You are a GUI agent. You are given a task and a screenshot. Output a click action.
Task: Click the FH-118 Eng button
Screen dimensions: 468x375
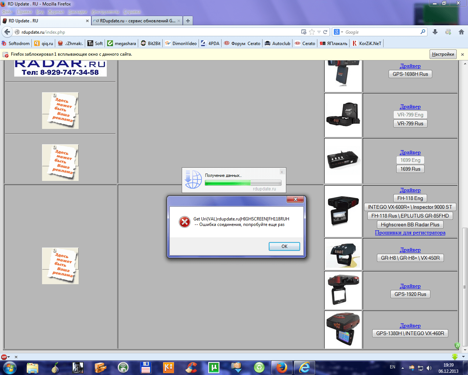[x=410, y=198]
